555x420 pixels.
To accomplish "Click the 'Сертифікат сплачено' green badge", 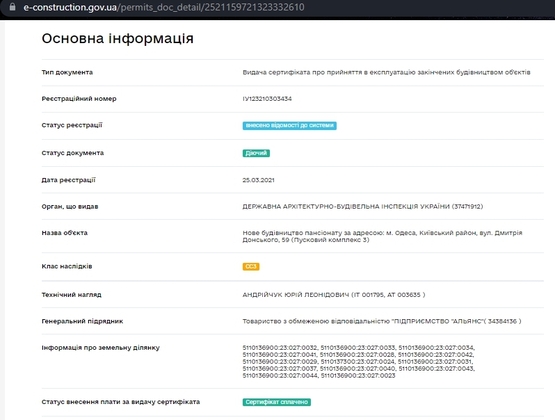I will tap(276, 403).
